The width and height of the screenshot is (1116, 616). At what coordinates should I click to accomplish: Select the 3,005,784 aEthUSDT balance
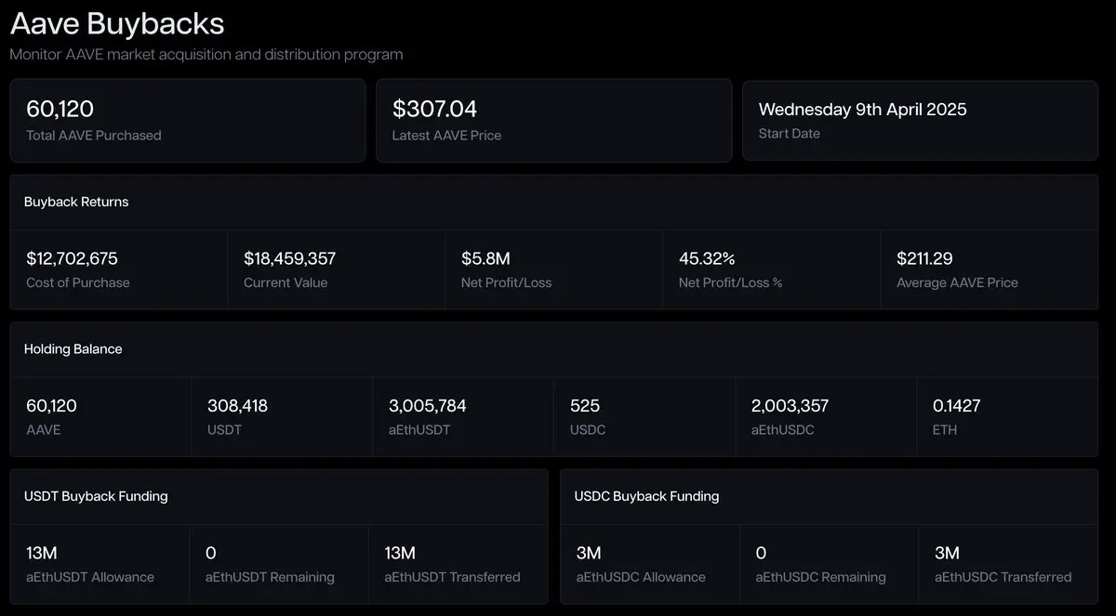tap(428, 406)
